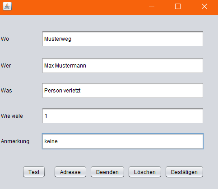
Task: Close the window with the X icon
Action: (x=204, y=6)
